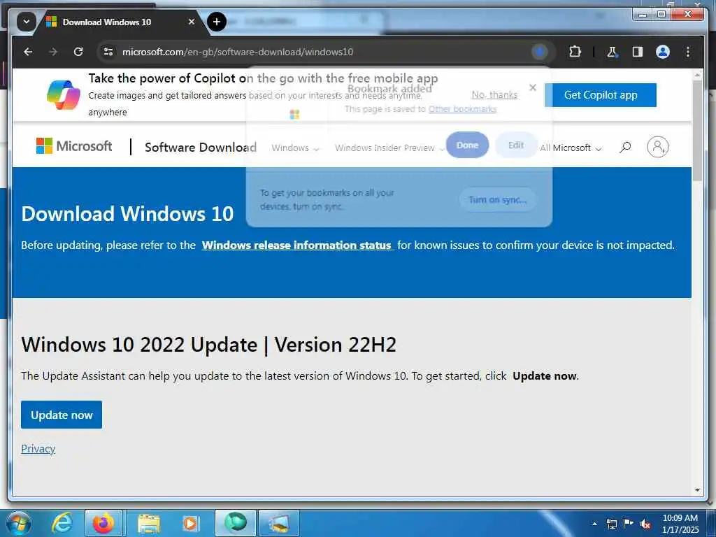Screen dimensions: 716x537
Task: Go forward with the forward arrow
Action: 53,52
